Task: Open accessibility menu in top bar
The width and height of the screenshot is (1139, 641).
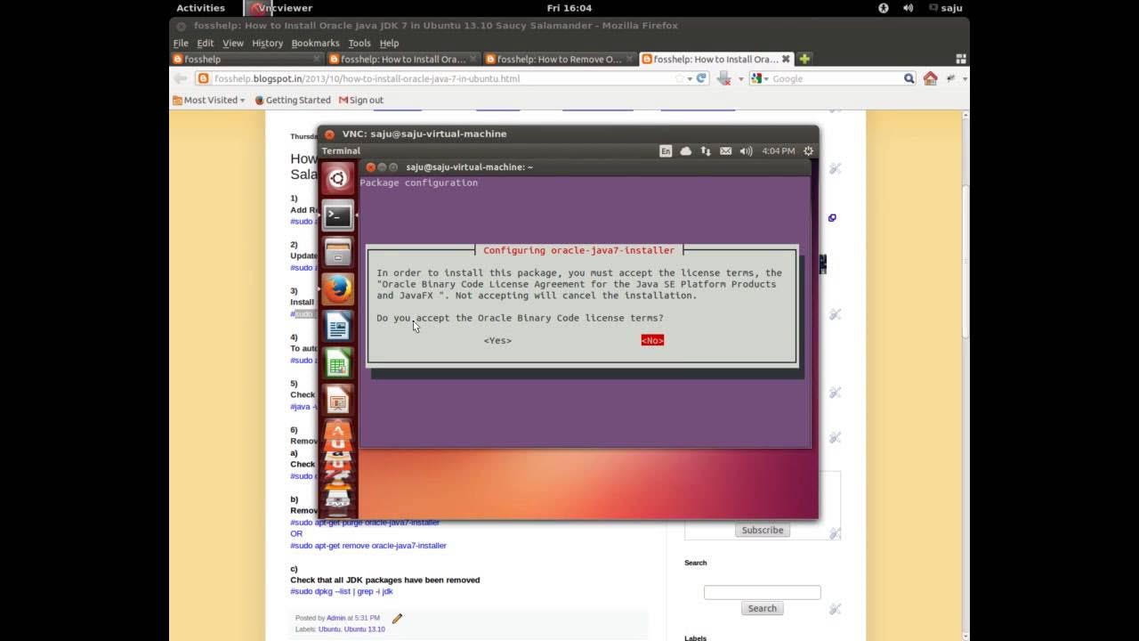Action: point(884,8)
